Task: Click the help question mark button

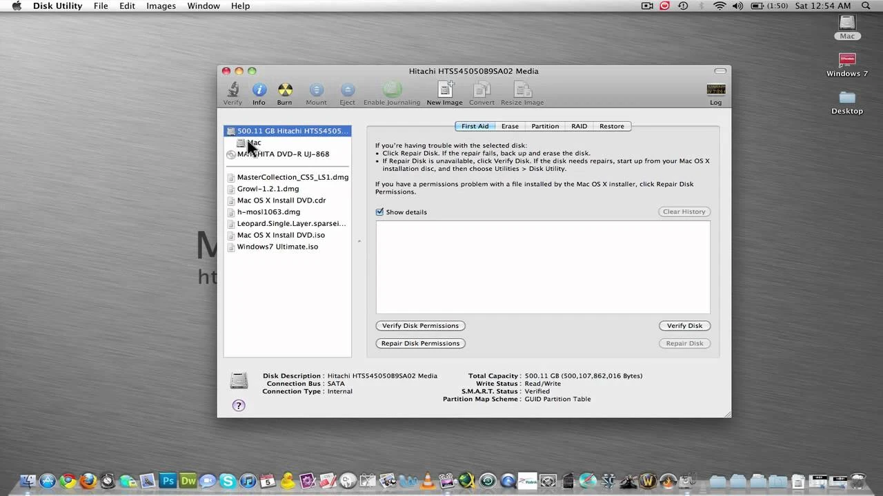Action: 239,405
